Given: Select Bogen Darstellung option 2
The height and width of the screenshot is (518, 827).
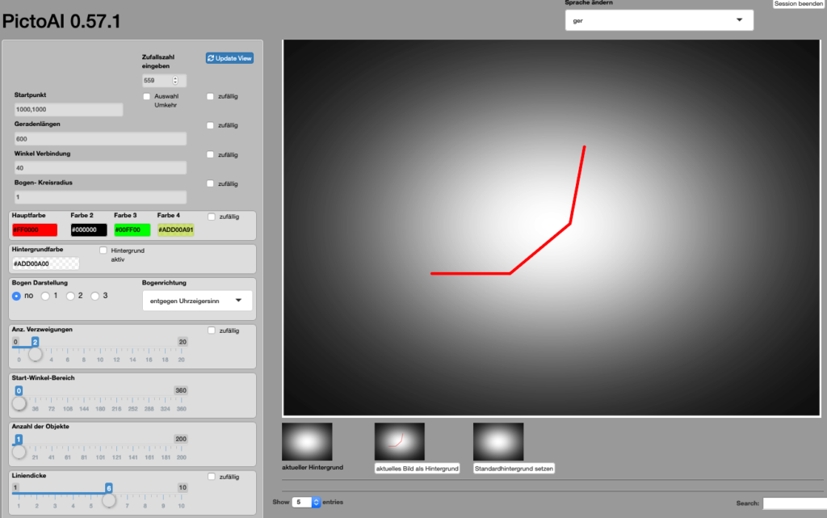Looking at the screenshot, I should point(71,296).
